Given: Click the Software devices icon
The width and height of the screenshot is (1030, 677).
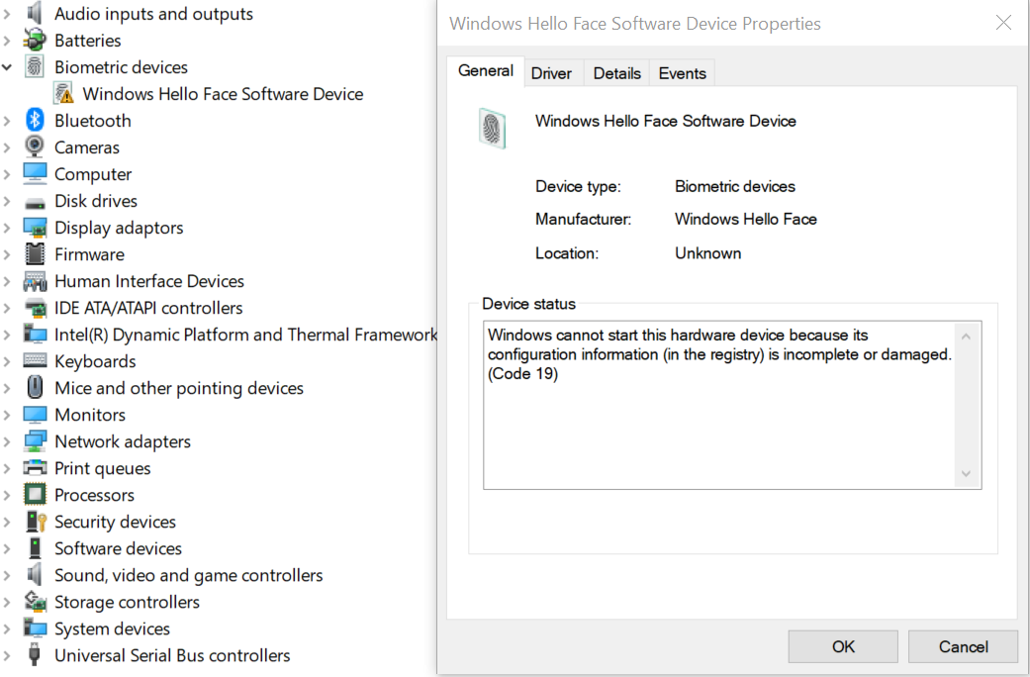Looking at the screenshot, I should click(x=35, y=548).
